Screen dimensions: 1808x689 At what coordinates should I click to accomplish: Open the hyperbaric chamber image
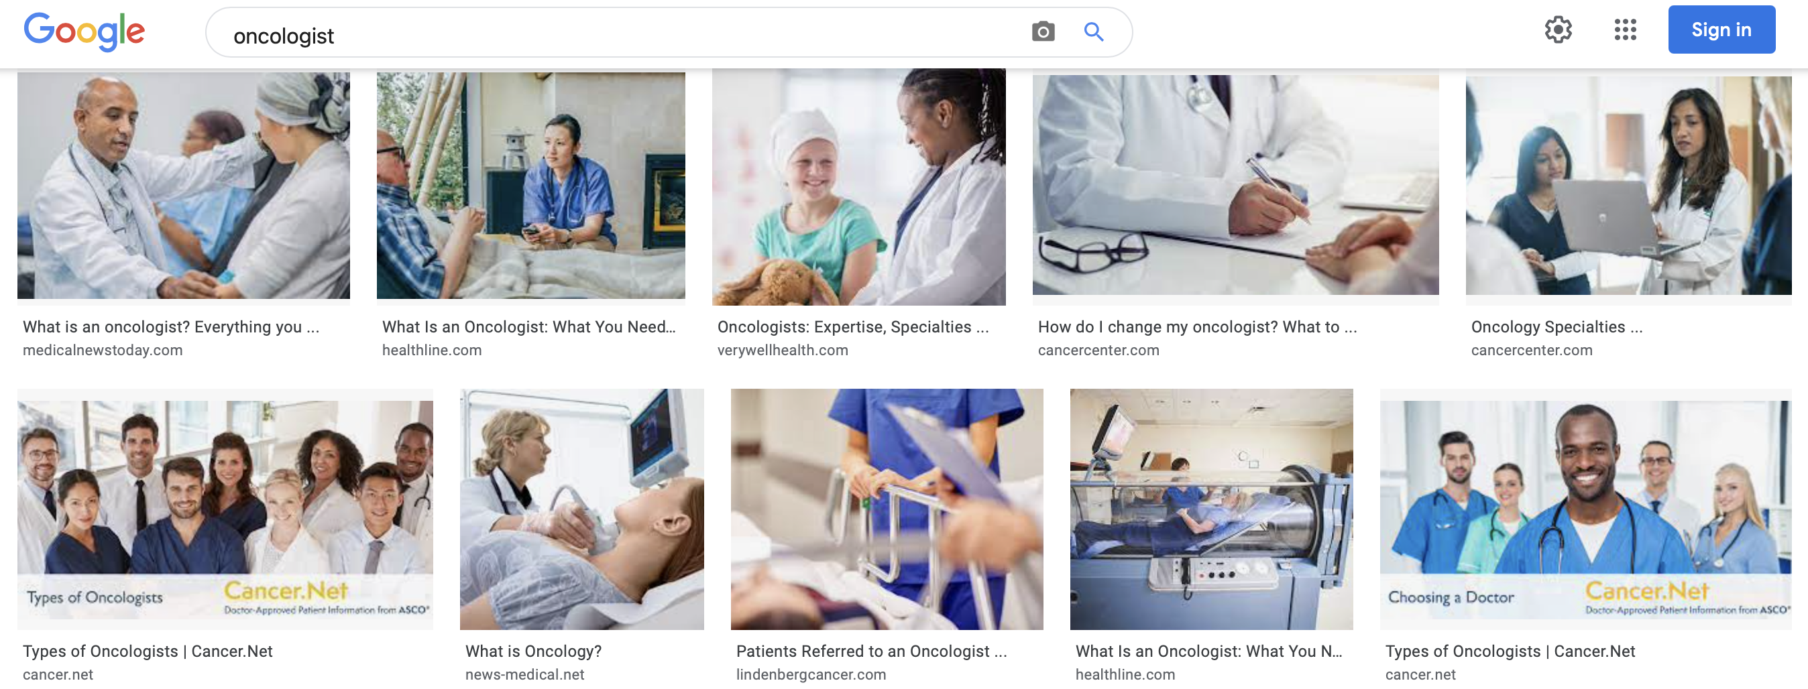(1211, 509)
